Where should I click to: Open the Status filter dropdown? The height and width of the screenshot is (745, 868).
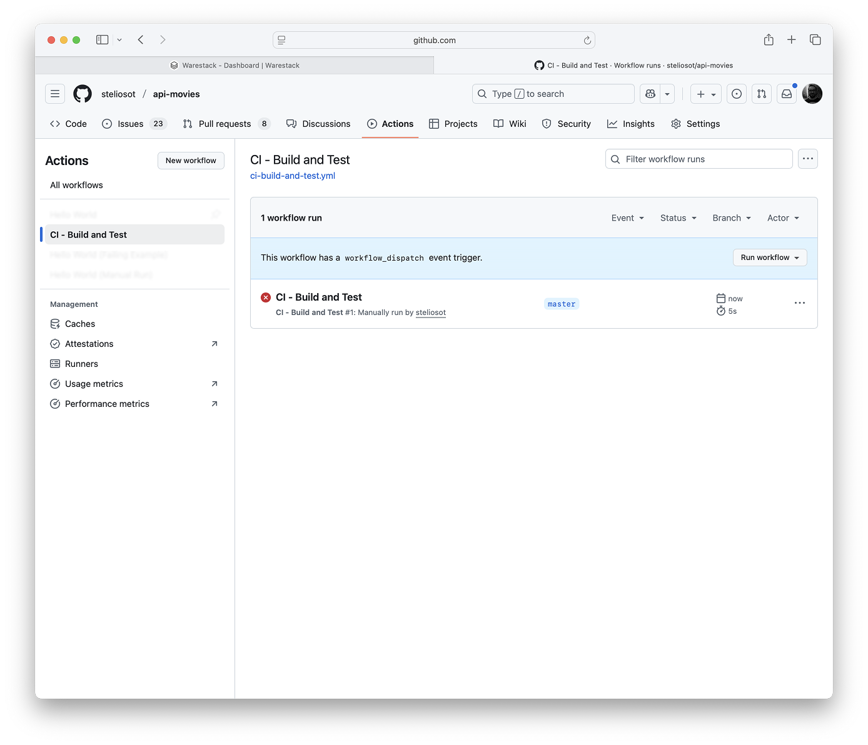point(678,218)
